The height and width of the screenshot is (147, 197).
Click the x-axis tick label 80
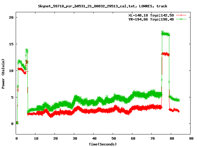[x=172, y=138]
